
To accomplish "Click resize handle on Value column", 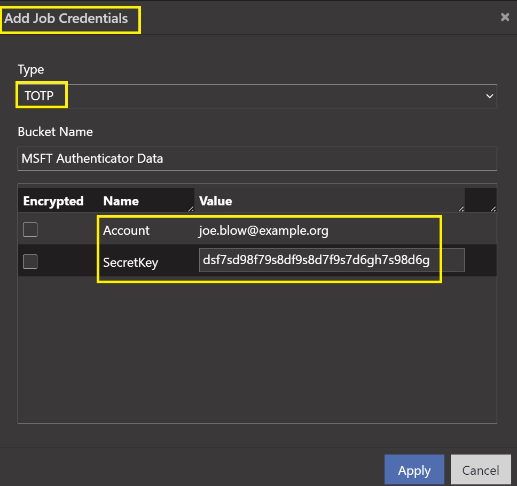I will 461,209.
